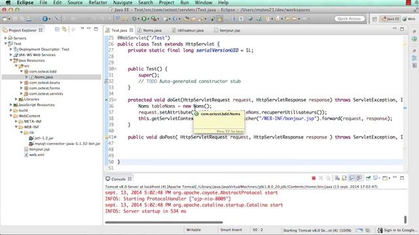Screen dimensions: 419x235
Task: Toggle Link with Editor in Project Explorer
Action: (64, 29)
